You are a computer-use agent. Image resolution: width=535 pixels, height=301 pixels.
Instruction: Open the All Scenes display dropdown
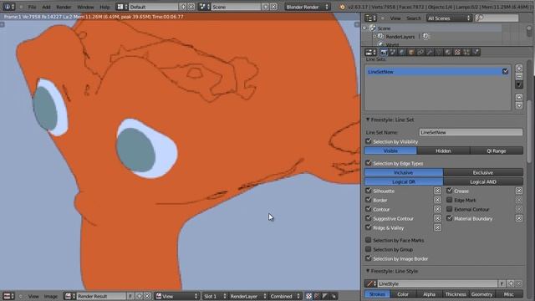point(449,18)
